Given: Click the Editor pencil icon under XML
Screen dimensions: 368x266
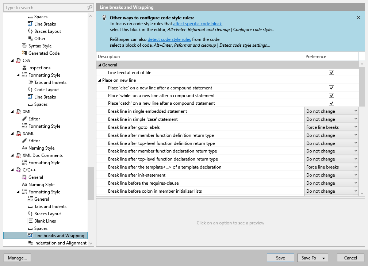Looking at the screenshot, I should click(x=25, y=119).
